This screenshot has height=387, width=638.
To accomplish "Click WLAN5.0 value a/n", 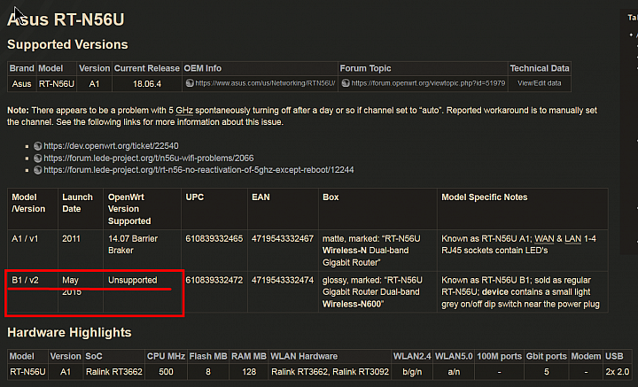I will (454, 372).
